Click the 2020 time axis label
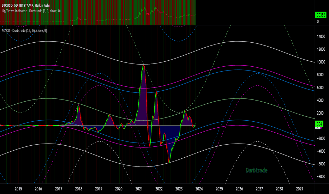329x194 pixels. point(119,189)
